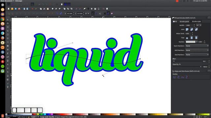This screenshot has height=118, width=211.
Task: Click the Zoom to fit selection icon
Action: click(x=53, y=9)
